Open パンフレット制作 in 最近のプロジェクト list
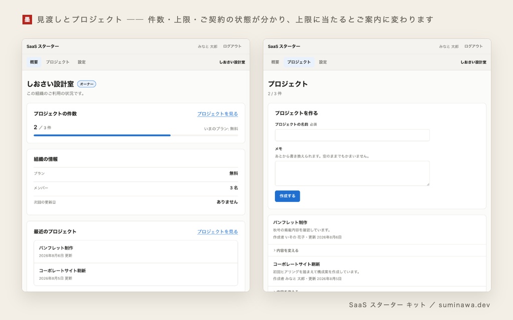Viewport: 513px width, 320px height. 136,252
